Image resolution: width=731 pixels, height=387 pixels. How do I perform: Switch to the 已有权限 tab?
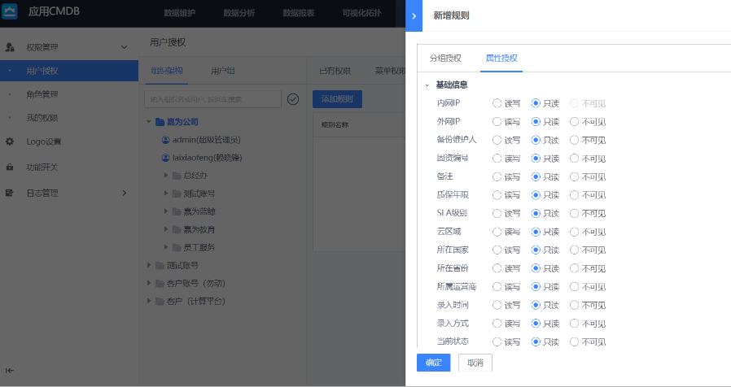(x=335, y=72)
